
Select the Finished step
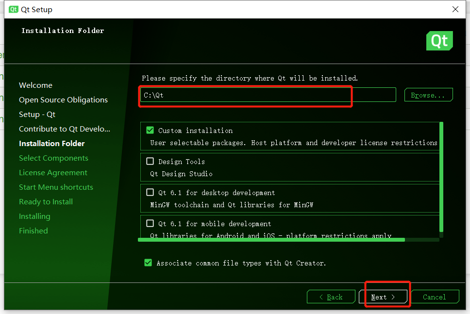point(34,231)
